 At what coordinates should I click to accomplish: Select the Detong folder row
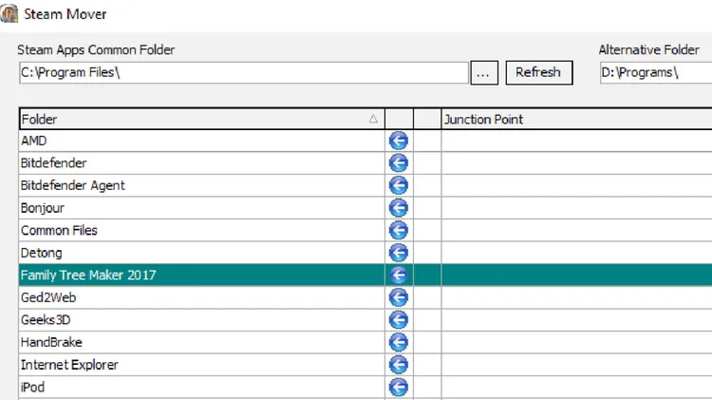(201, 253)
